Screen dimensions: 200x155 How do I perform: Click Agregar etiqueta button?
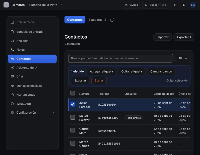(101, 72)
